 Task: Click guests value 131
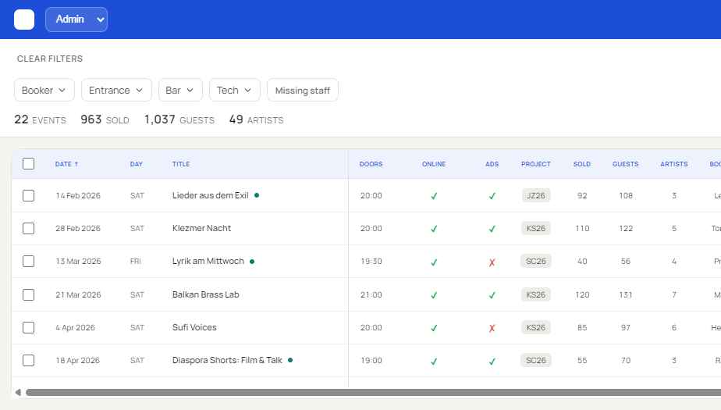(x=625, y=294)
